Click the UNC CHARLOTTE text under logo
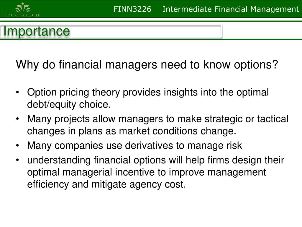The image size is (302, 227). (23, 15)
